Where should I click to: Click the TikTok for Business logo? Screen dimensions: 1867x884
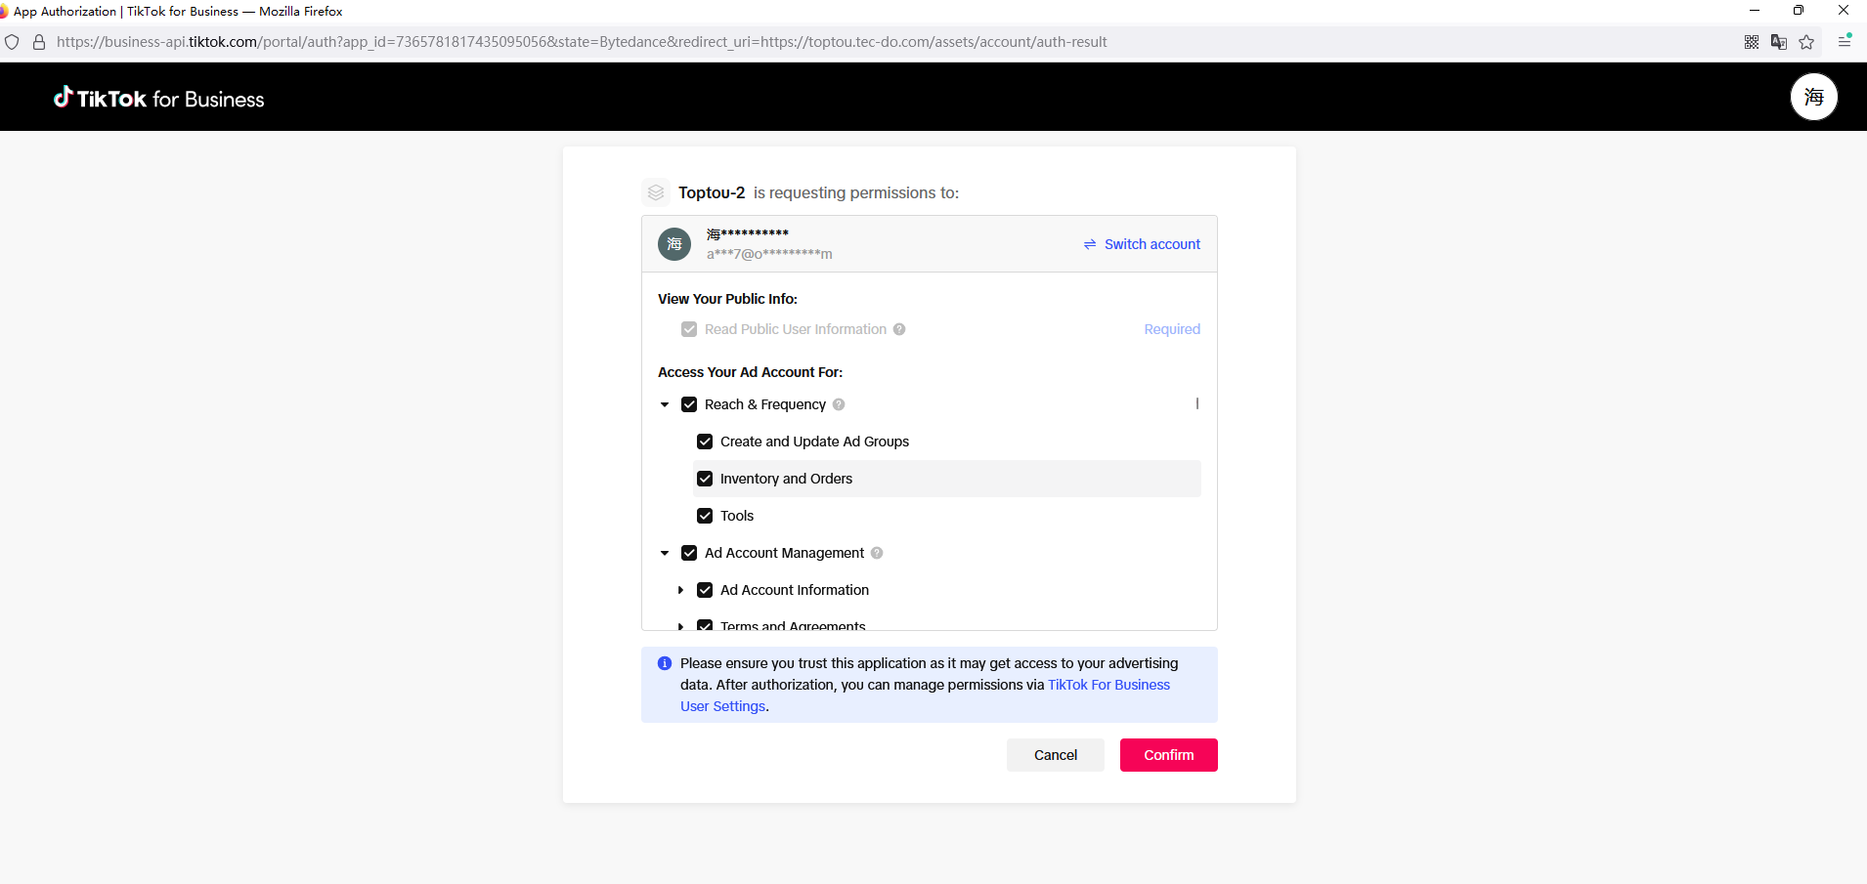(158, 98)
